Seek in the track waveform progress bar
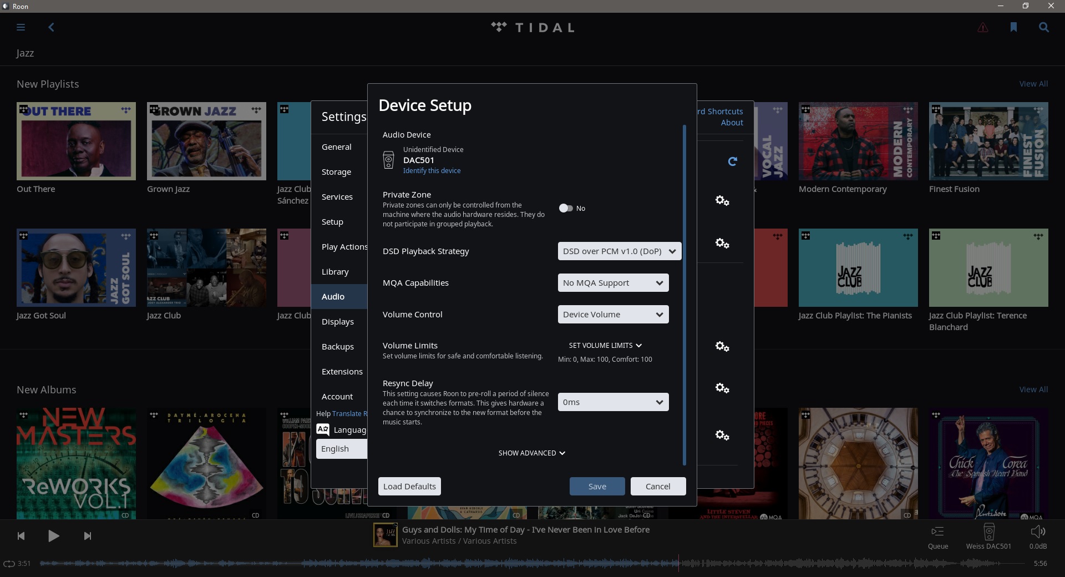Image resolution: width=1065 pixels, height=577 pixels. [532, 564]
